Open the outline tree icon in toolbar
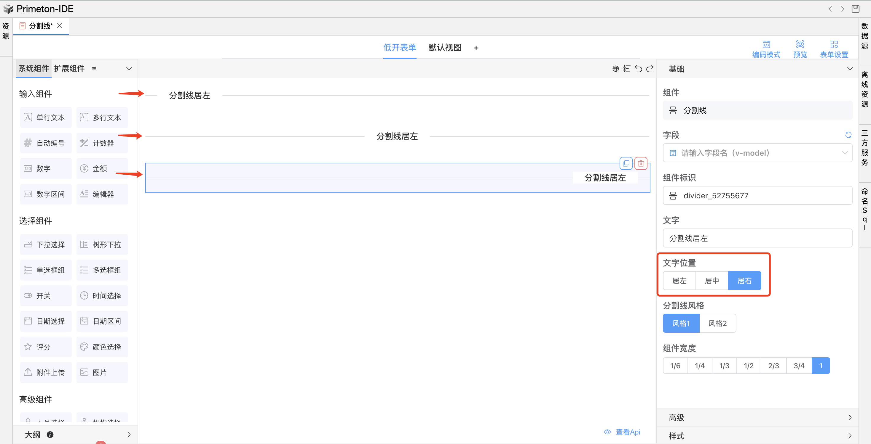The height and width of the screenshot is (444, 871). click(626, 69)
